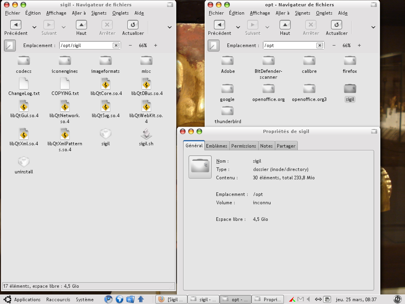Click the Nom field showing sigil
This screenshot has height=304, width=405.
(x=257, y=161)
